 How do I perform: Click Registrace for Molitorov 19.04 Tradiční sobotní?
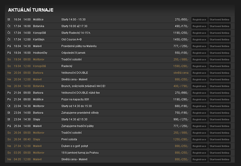[x=199, y=59]
